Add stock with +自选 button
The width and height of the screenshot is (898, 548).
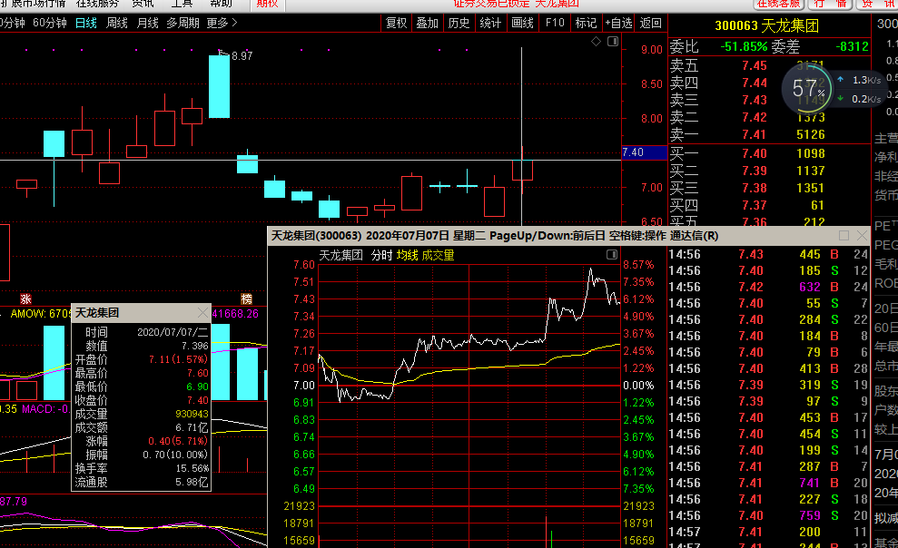618,23
